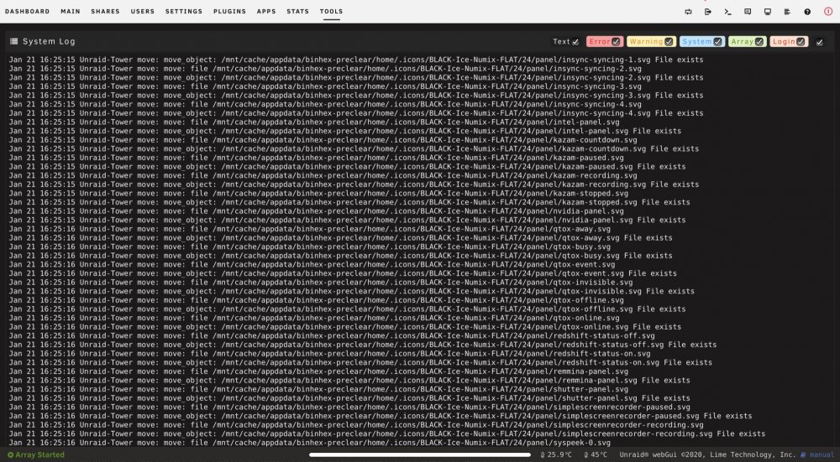Open the Terminal icon
Viewport: 840px width, 462px height.
(728, 12)
